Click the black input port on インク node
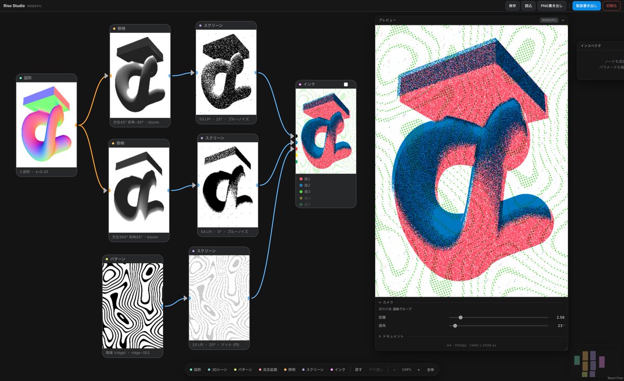Image resolution: width=624 pixels, height=381 pixels. tap(296, 136)
